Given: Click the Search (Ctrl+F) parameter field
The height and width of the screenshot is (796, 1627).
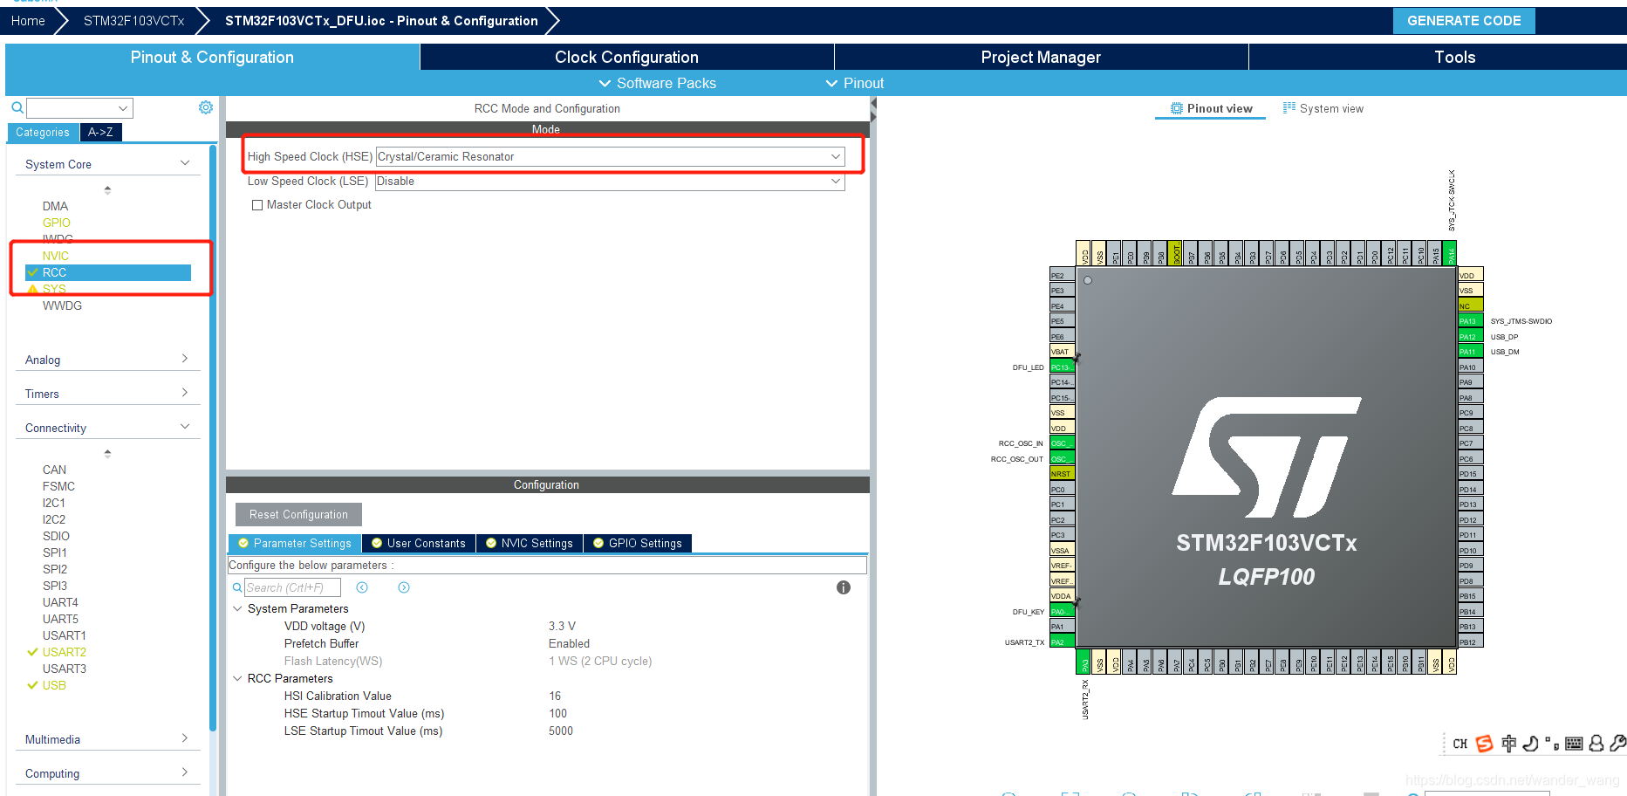Looking at the screenshot, I should click(x=292, y=587).
